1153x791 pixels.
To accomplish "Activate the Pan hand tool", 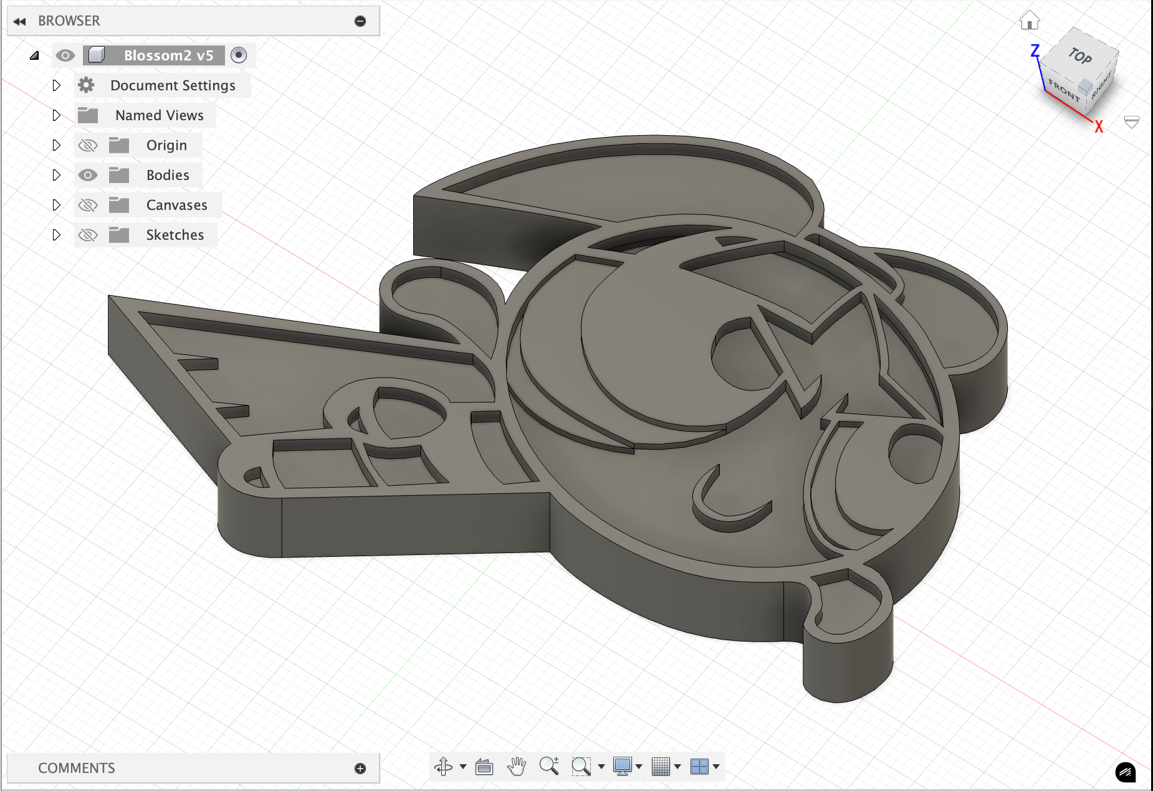I will pos(517,767).
